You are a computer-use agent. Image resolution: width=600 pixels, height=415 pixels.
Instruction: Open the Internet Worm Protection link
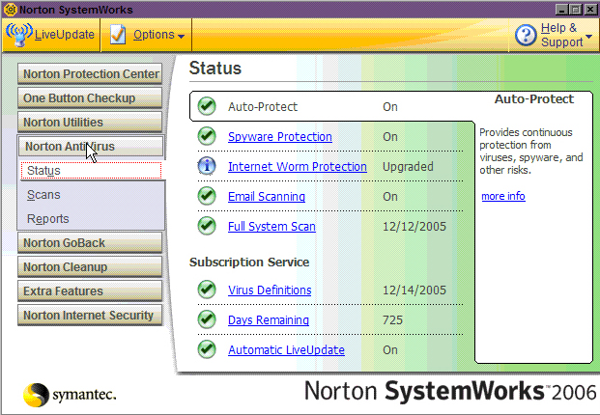298,167
